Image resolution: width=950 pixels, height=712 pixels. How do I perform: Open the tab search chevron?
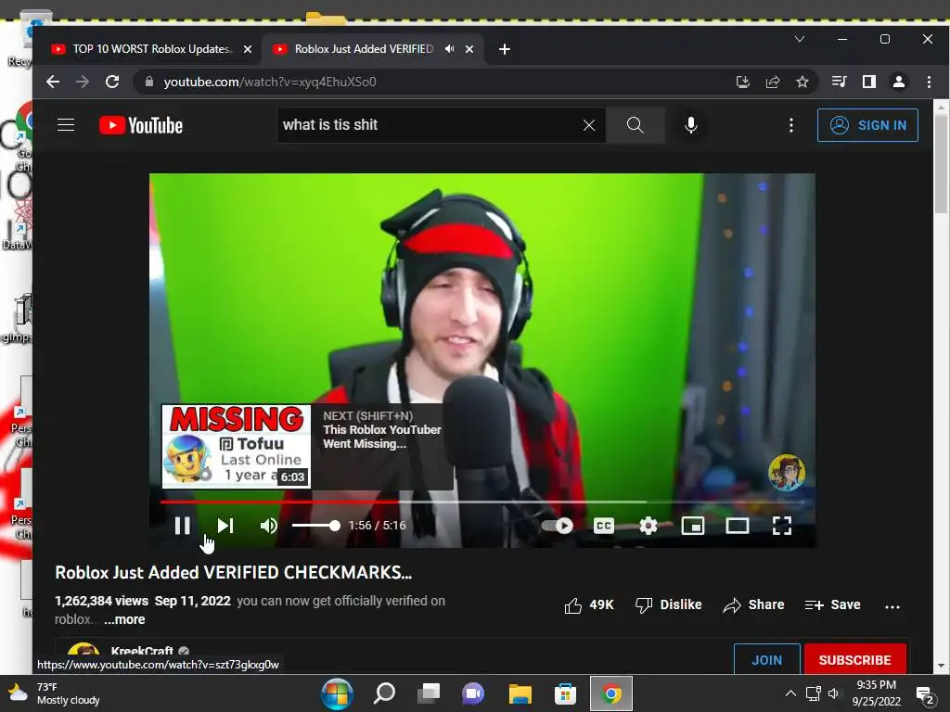point(800,39)
